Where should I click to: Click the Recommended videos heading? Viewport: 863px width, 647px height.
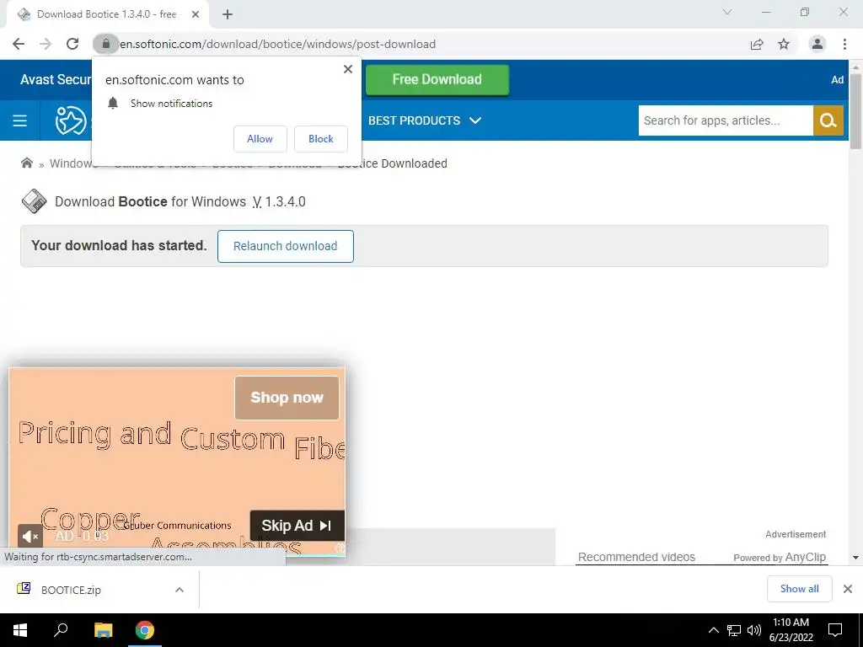636,557
